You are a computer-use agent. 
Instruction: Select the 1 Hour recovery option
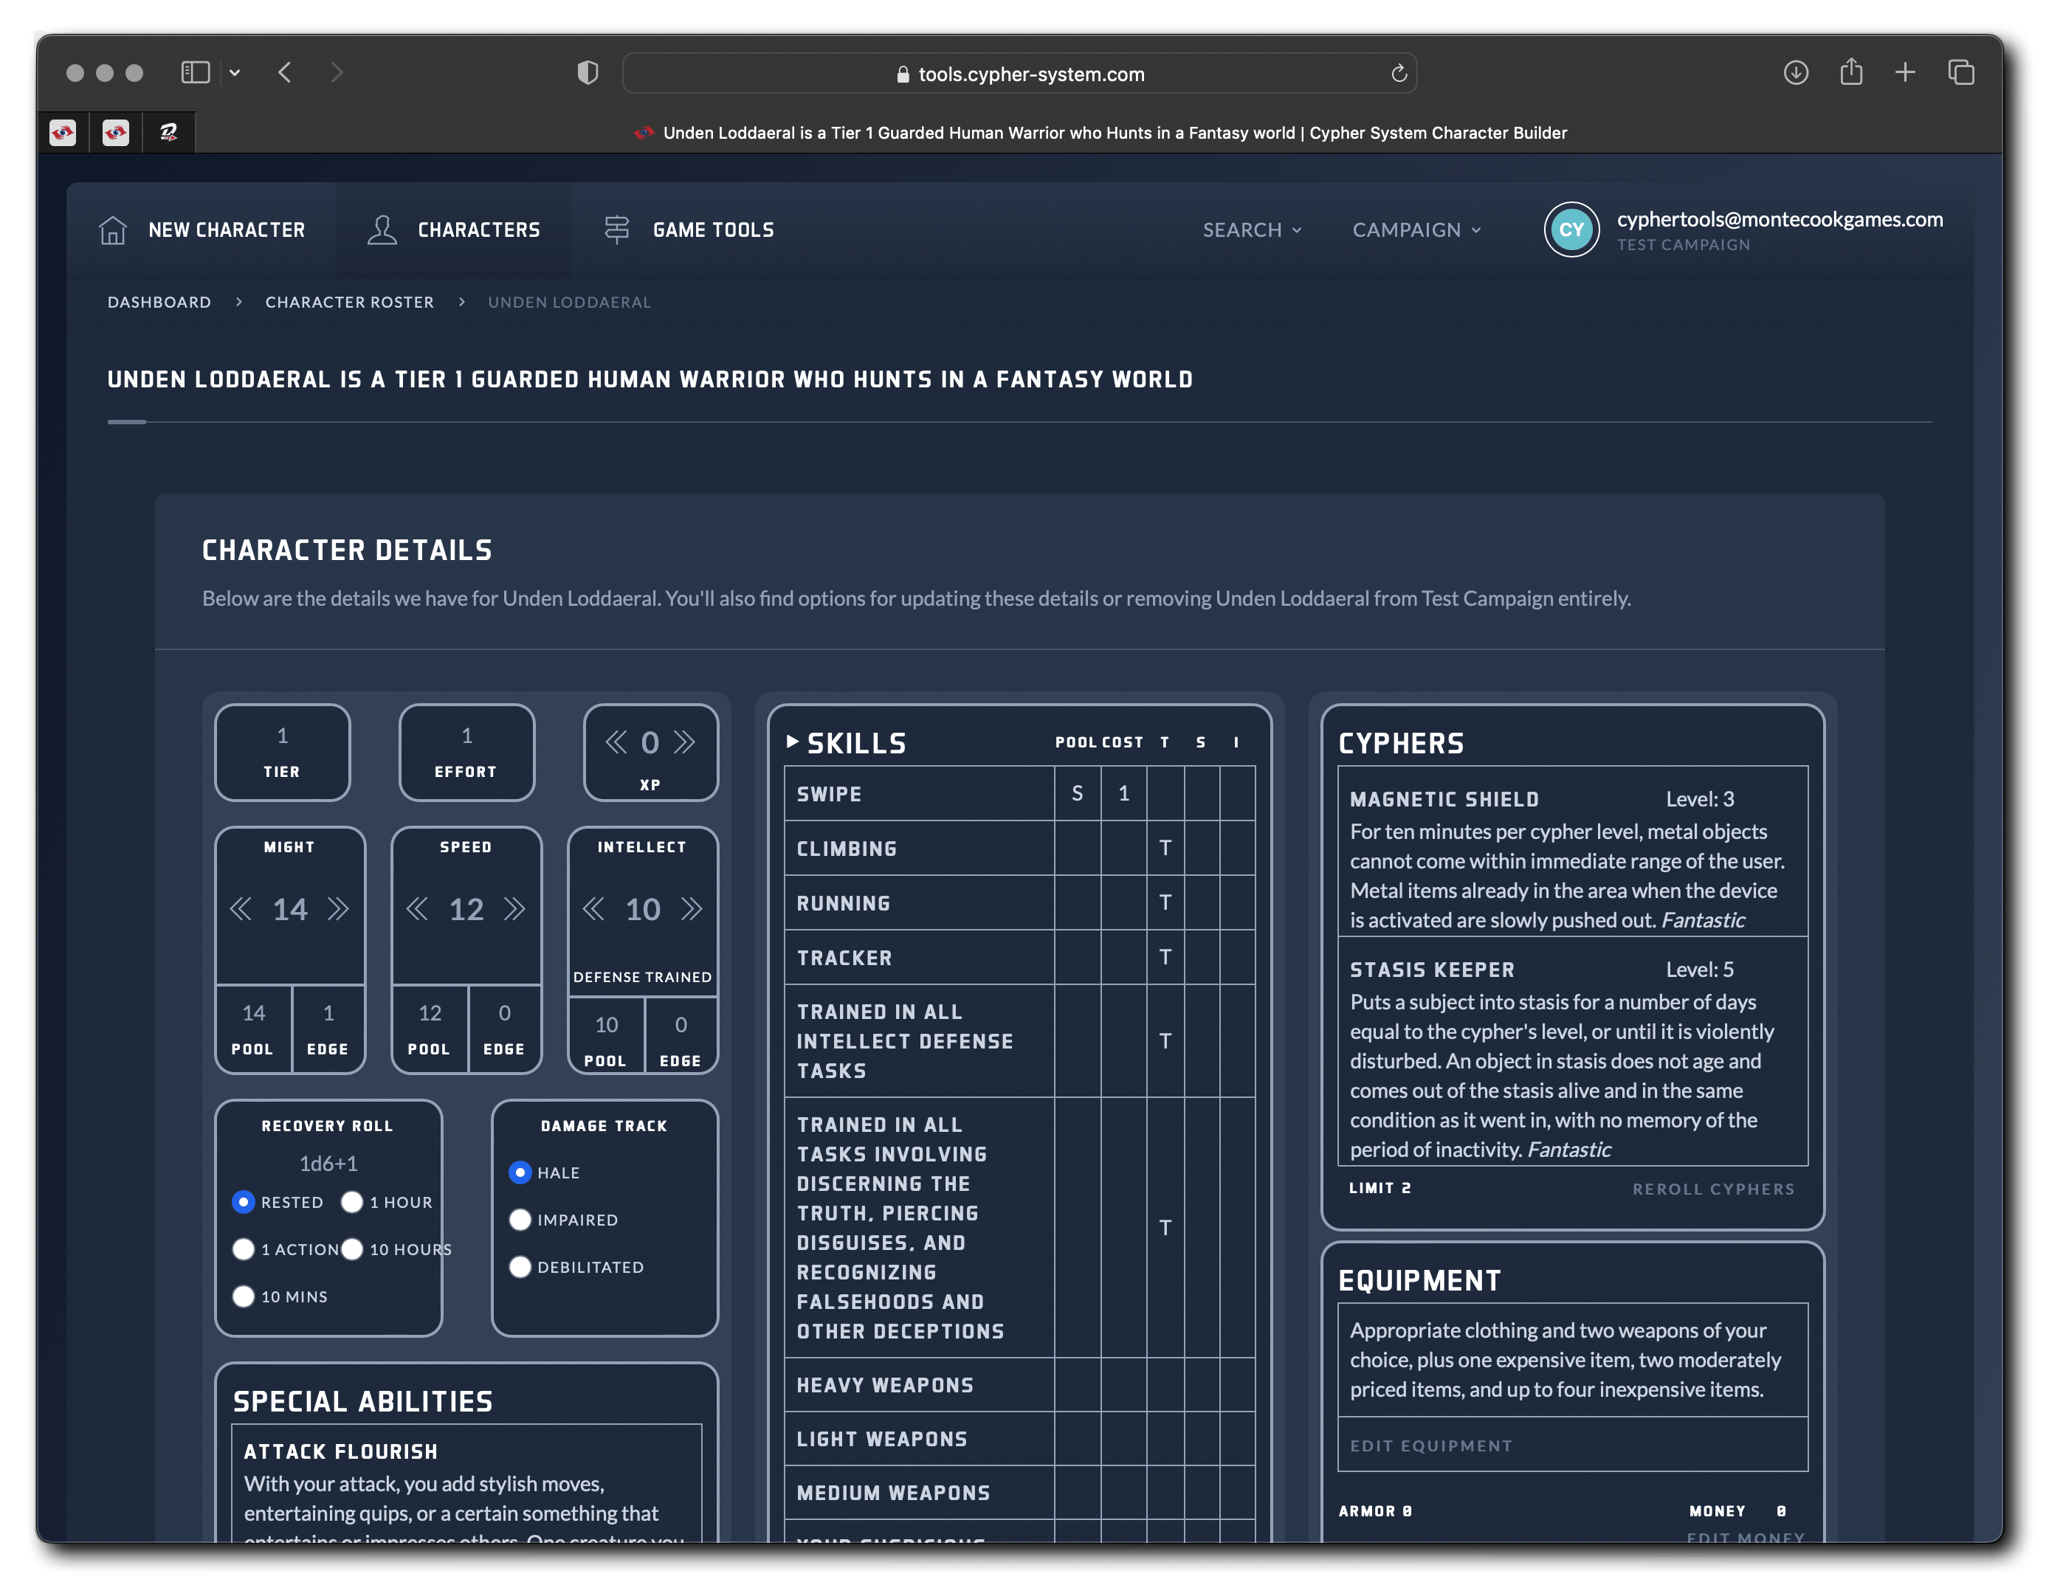[x=352, y=1202]
